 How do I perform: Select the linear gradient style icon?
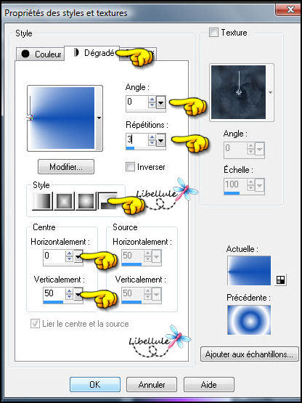coord(42,200)
